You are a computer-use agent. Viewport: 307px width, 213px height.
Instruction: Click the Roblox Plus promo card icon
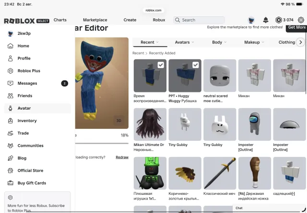pos(11,198)
